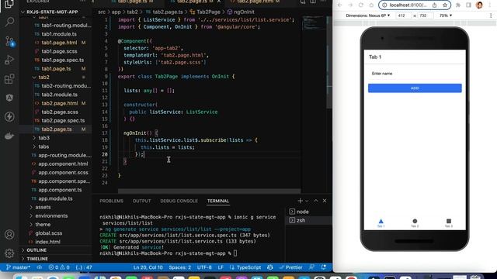The image size is (497, 279).
Task: Click the editor horizontal scrollbar
Action: 209,191
